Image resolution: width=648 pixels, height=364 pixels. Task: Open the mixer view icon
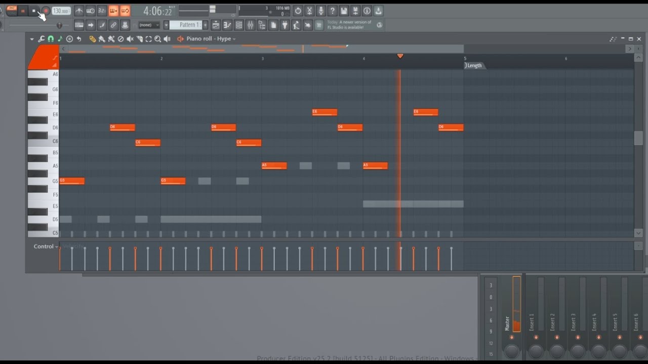click(250, 25)
